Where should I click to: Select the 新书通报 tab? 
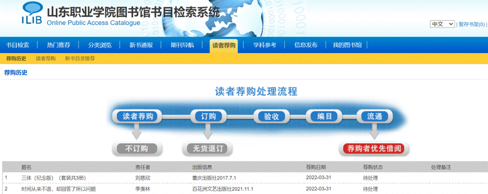(x=141, y=45)
